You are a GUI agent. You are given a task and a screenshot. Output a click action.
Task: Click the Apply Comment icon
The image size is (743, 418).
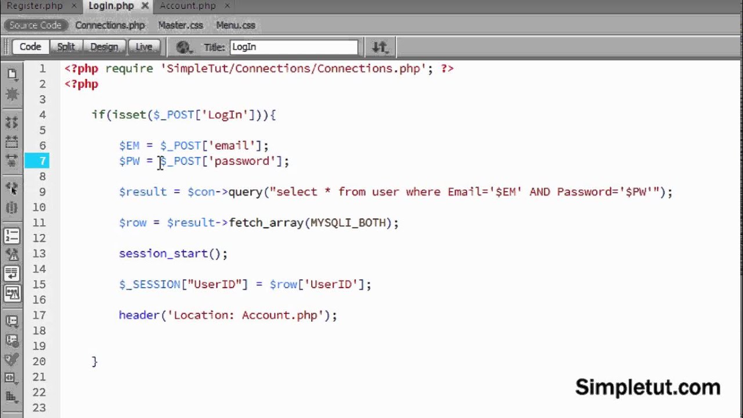click(12, 320)
